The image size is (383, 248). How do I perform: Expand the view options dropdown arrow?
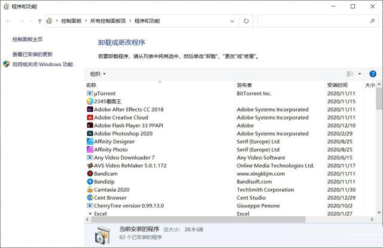pos(360,74)
